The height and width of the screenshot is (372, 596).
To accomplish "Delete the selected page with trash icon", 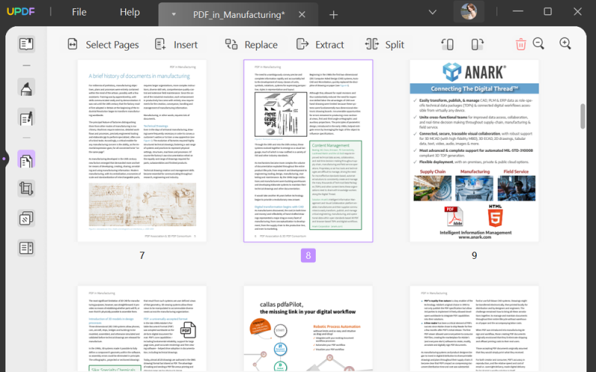I will (521, 44).
